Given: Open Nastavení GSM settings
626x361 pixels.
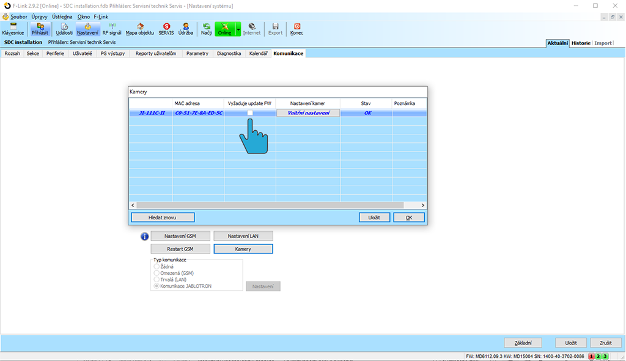Looking at the screenshot, I should click(x=180, y=236).
